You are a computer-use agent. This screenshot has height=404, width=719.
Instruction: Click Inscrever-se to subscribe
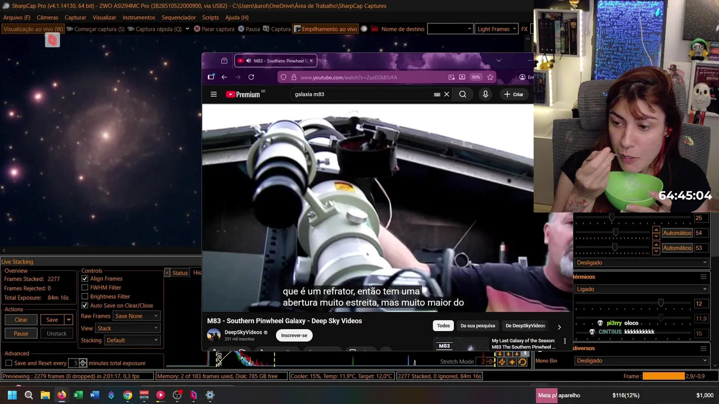click(294, 335)
